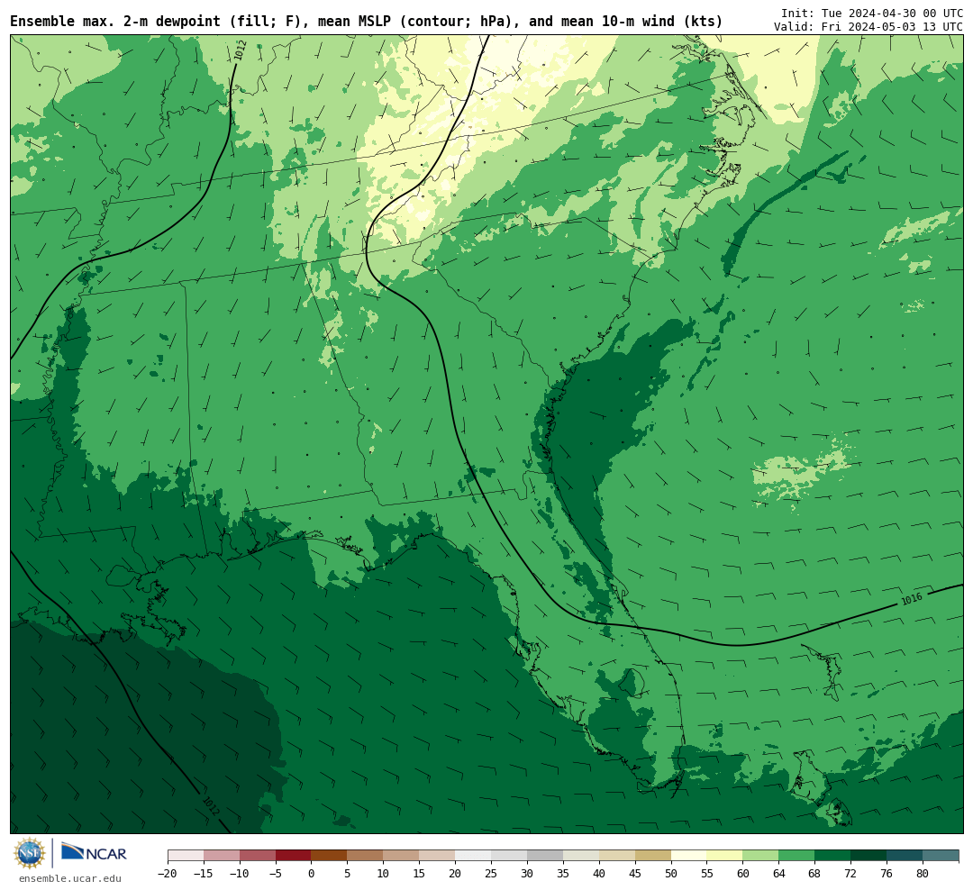973x890 pixels.
Task: Pick the colorbar swatch between -15 and -10
Action: coord(222,856)
